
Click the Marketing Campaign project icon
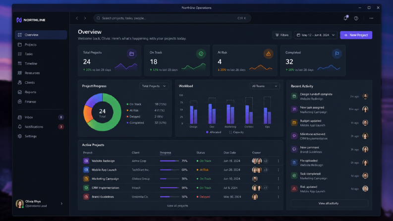(x=86, y=179)
